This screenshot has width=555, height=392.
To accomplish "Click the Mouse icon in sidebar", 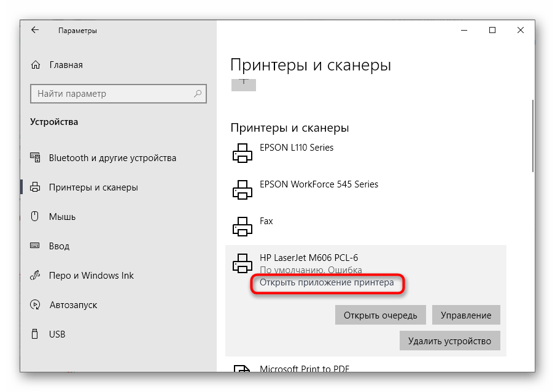I will [36, 217].
